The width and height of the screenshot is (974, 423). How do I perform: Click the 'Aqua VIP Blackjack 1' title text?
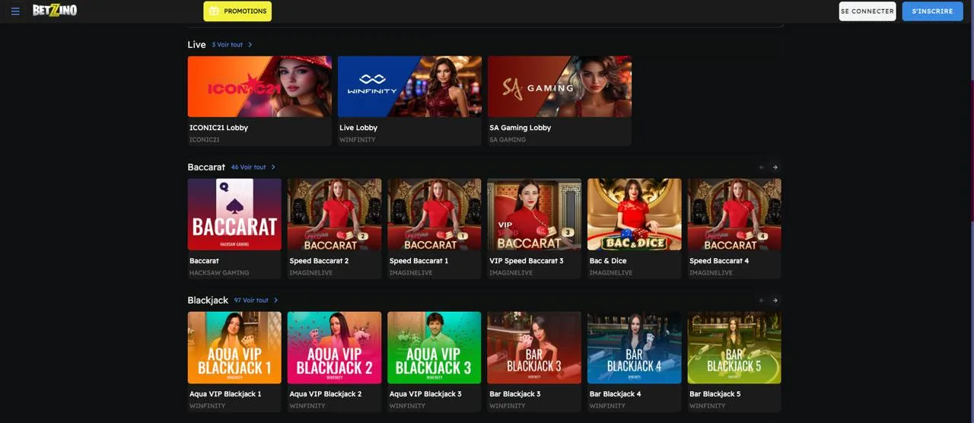click(225, 394)
